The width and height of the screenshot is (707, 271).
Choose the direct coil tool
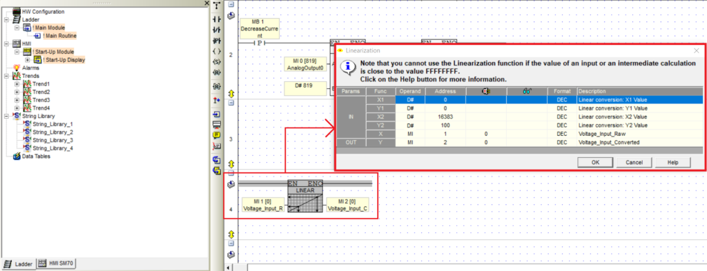tap(217, 51)
